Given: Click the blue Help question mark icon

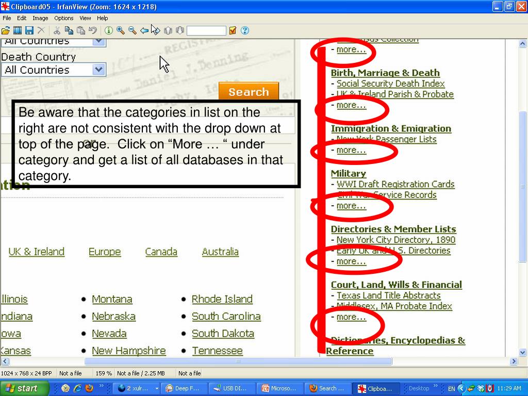Looking at the screenshot, I should [245, 30].
